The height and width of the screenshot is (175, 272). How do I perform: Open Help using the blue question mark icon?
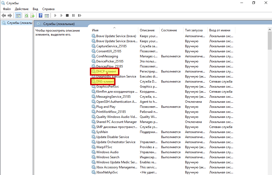click(x=41, y=16)
